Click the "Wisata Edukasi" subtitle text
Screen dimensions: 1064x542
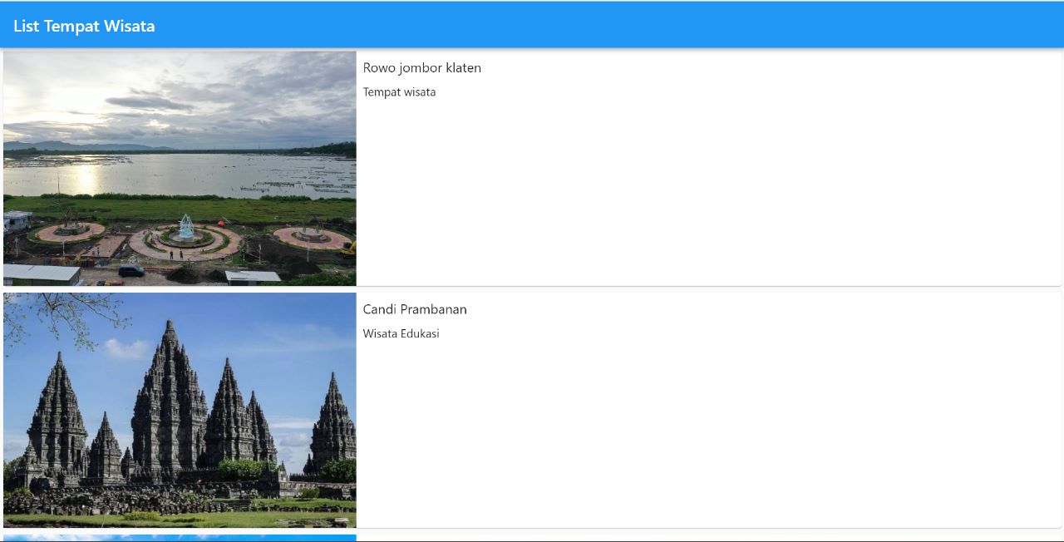[x=401, y=333]
